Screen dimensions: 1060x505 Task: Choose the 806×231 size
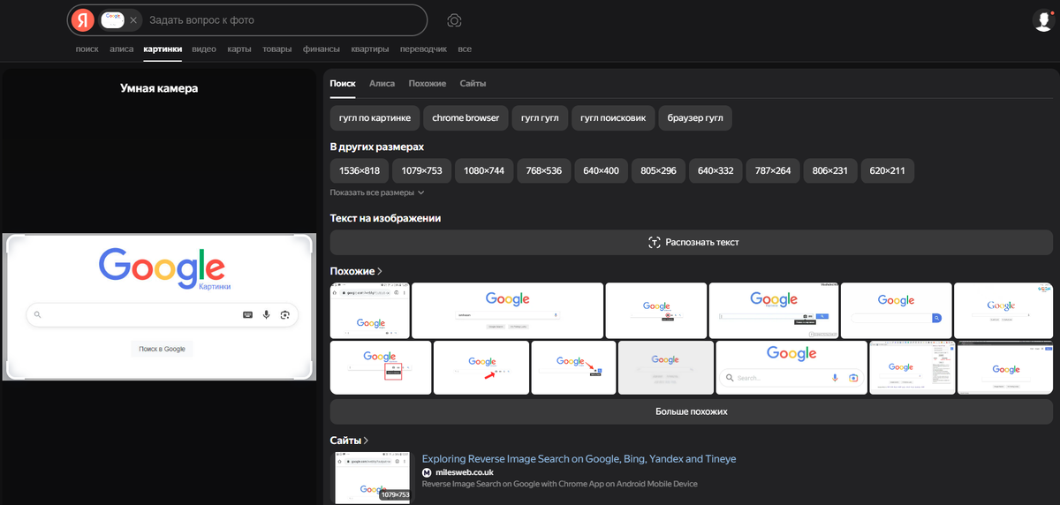pyautogui.click(x=830, y=170)
